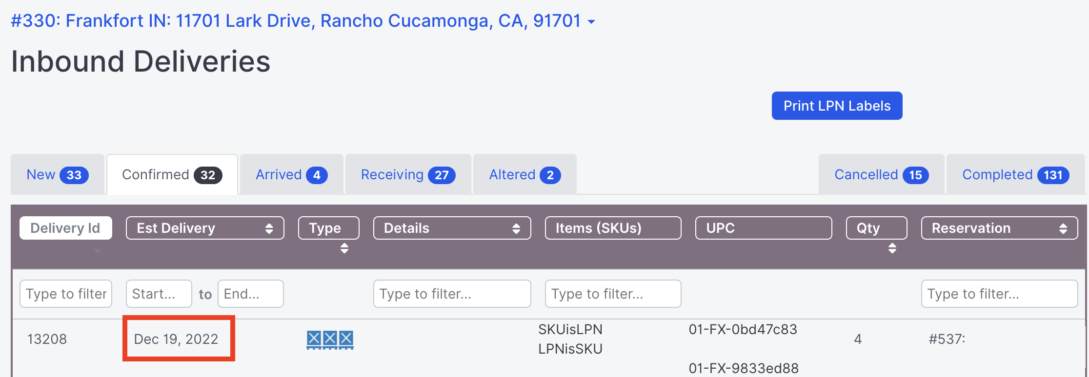Open delivery 13208 details
This screenshot has width=1089, height=377.
point(47,339)
